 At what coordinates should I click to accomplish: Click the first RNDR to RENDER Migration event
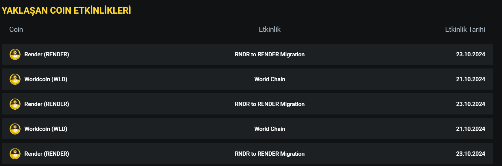pos(269,55)
